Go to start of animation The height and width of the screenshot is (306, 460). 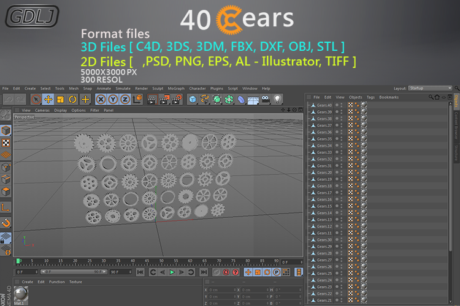pos(140,272)
